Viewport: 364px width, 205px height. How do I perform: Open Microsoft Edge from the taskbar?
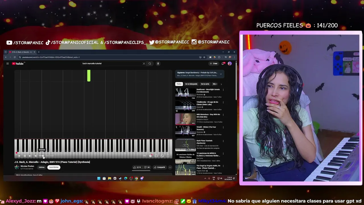(x=126, y=179)
